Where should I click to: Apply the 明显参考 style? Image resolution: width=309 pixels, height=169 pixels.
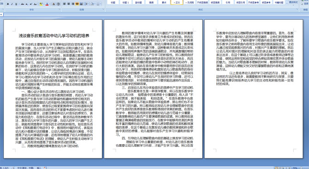(266, 2)
